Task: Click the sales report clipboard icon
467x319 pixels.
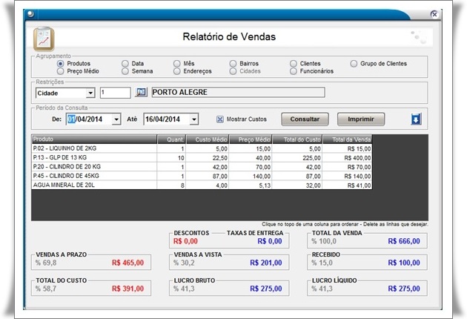Action: point(44,39)
